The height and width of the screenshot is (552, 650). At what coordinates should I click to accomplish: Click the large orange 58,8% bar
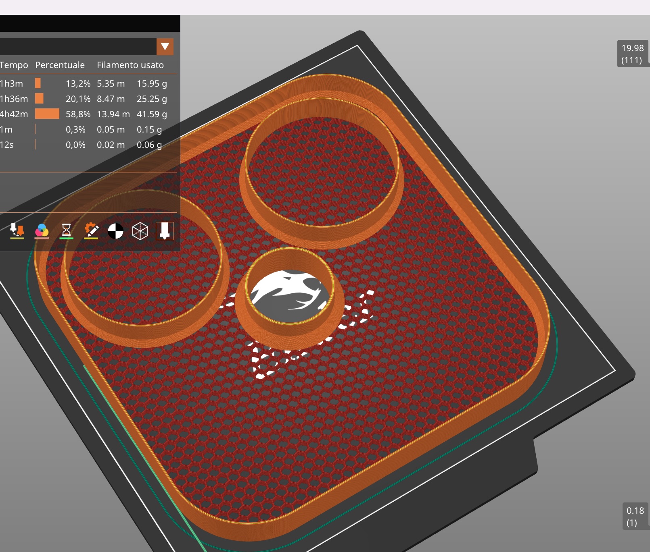tap(47, 114)
